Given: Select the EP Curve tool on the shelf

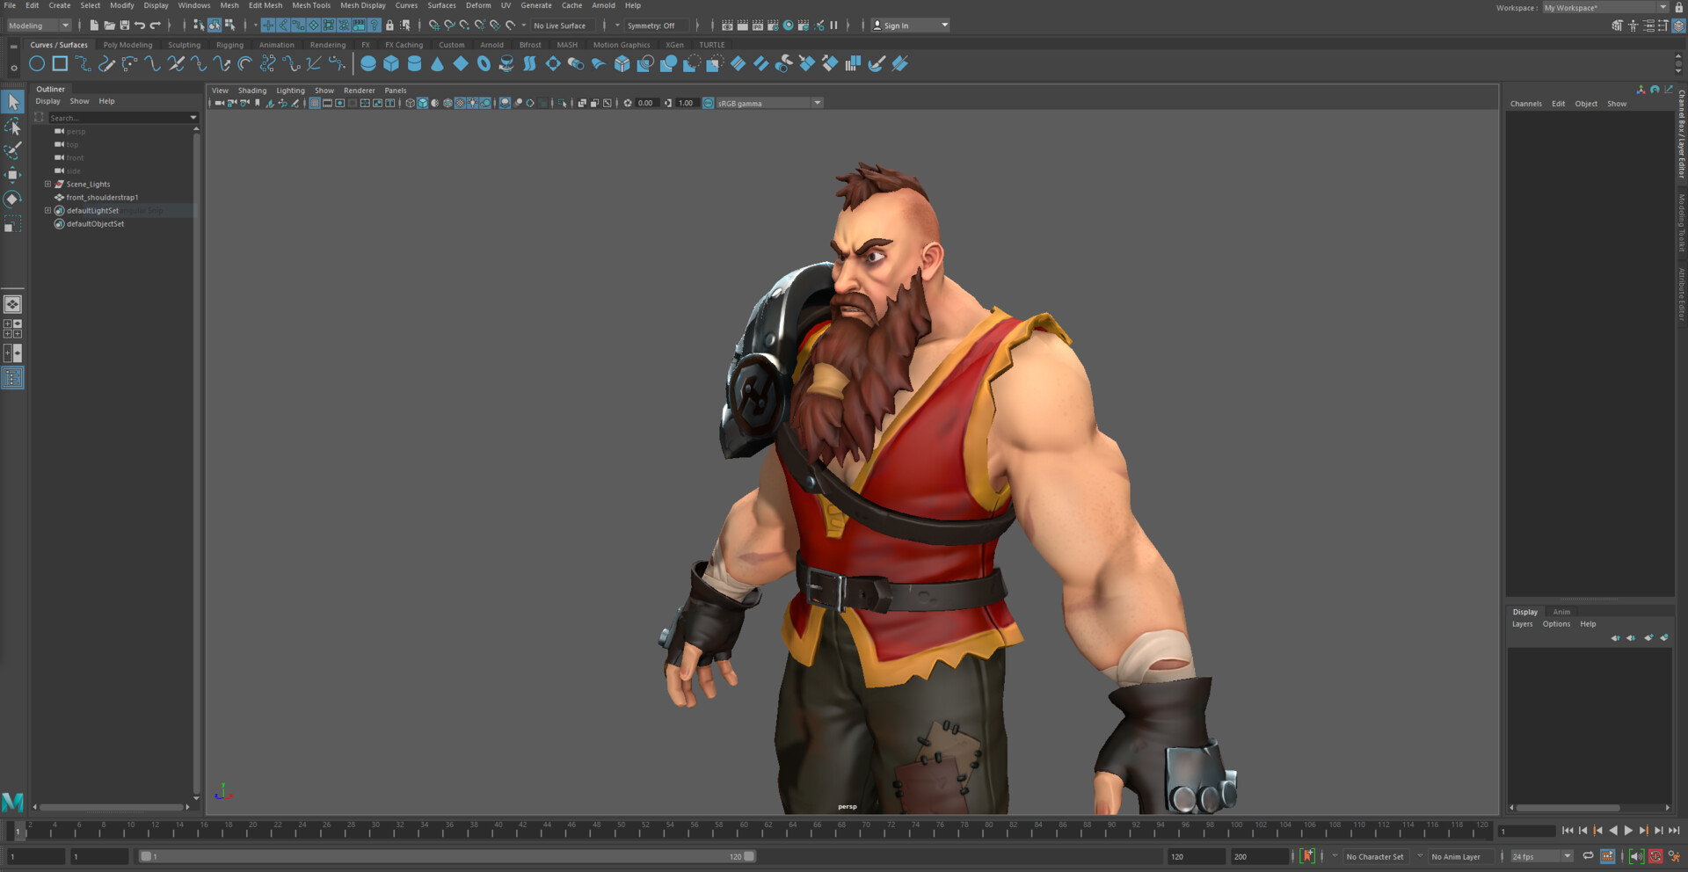Looking at the screenshot, I should click(106, 62).
